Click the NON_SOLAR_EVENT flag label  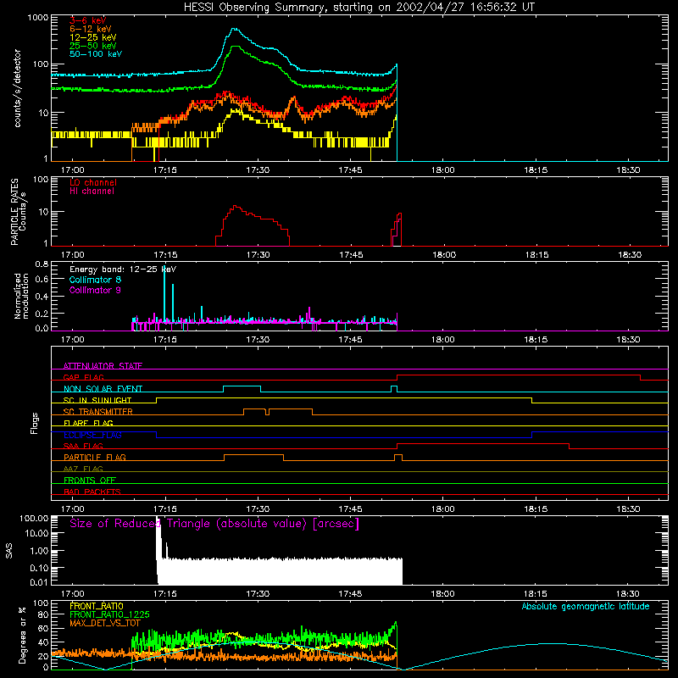pos(103,389)
